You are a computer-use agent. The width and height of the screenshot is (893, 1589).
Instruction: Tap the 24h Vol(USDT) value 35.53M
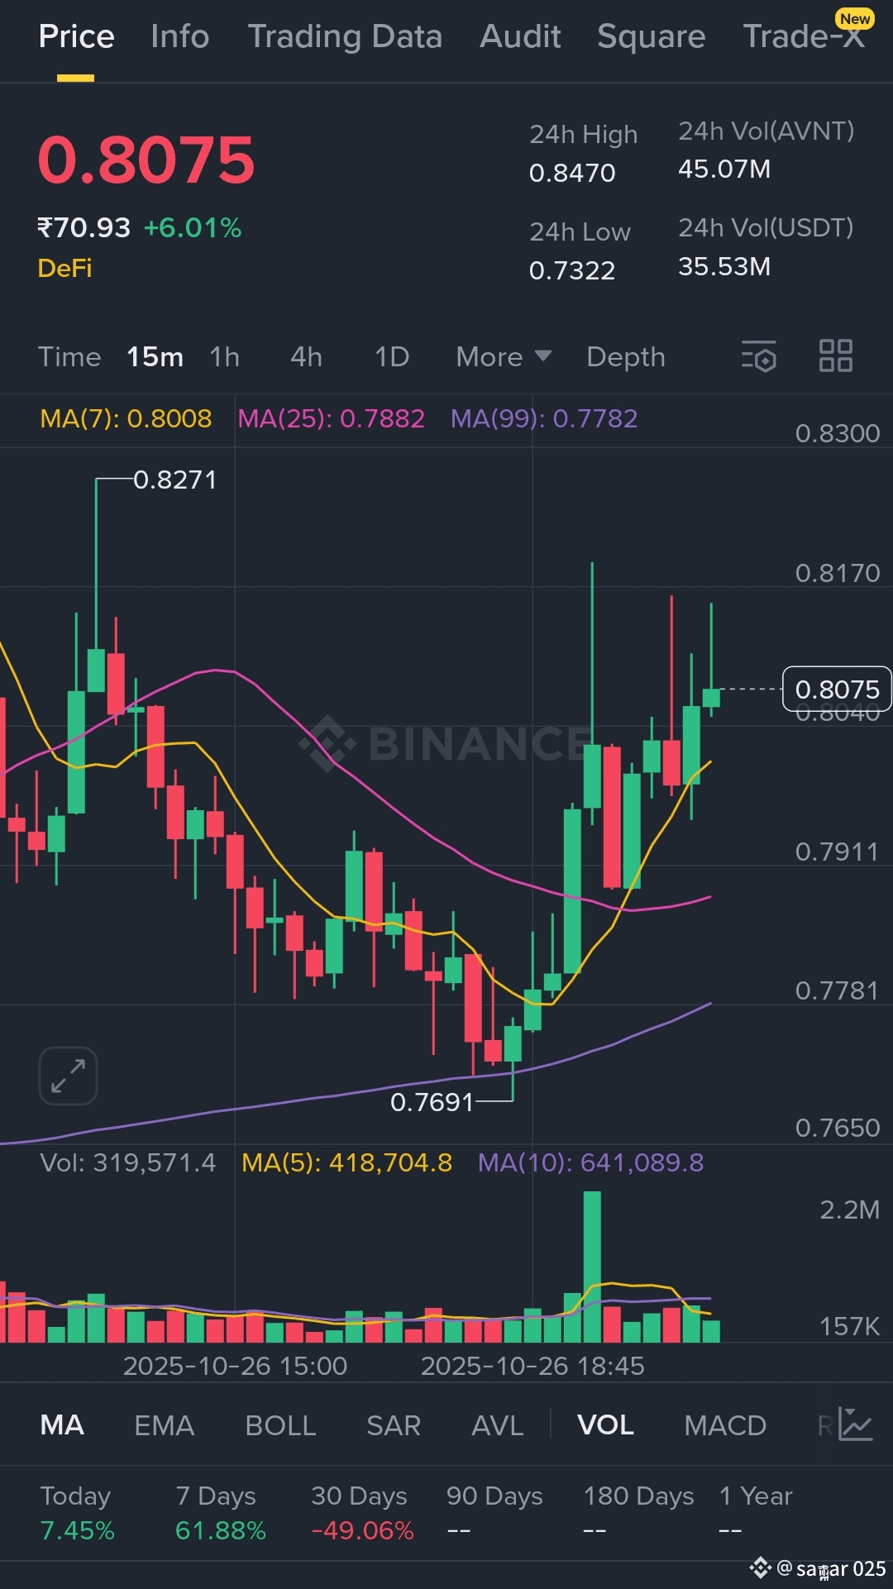pos(724,266)
